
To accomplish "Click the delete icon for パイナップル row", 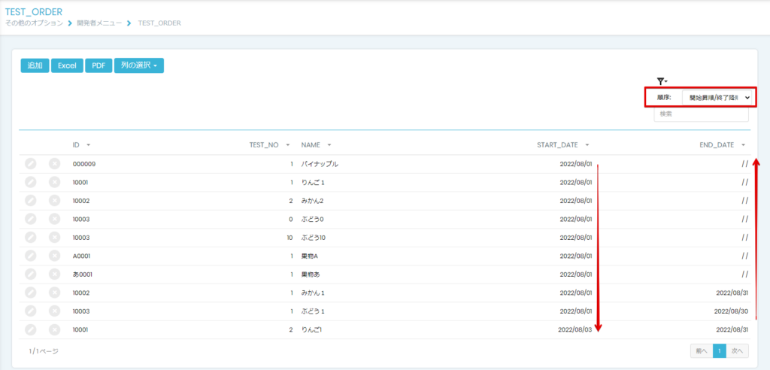I will click(54, 164).
